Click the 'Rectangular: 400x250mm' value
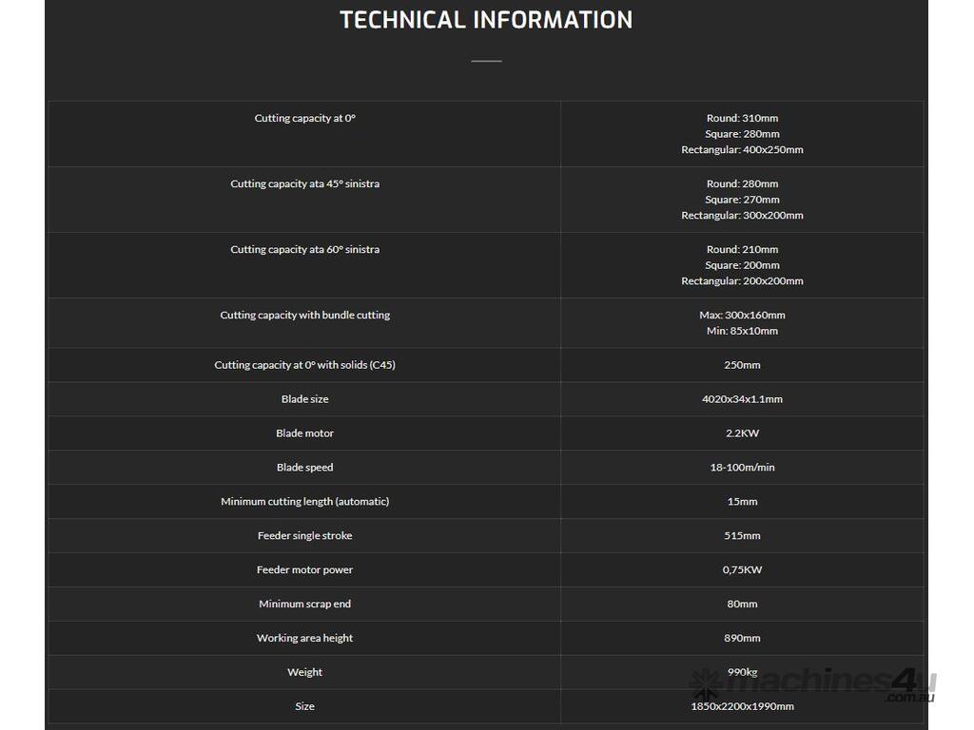Image resolution: width=974 pixels, height=730 pixels. pyautogui.click(x=742, y=150)
